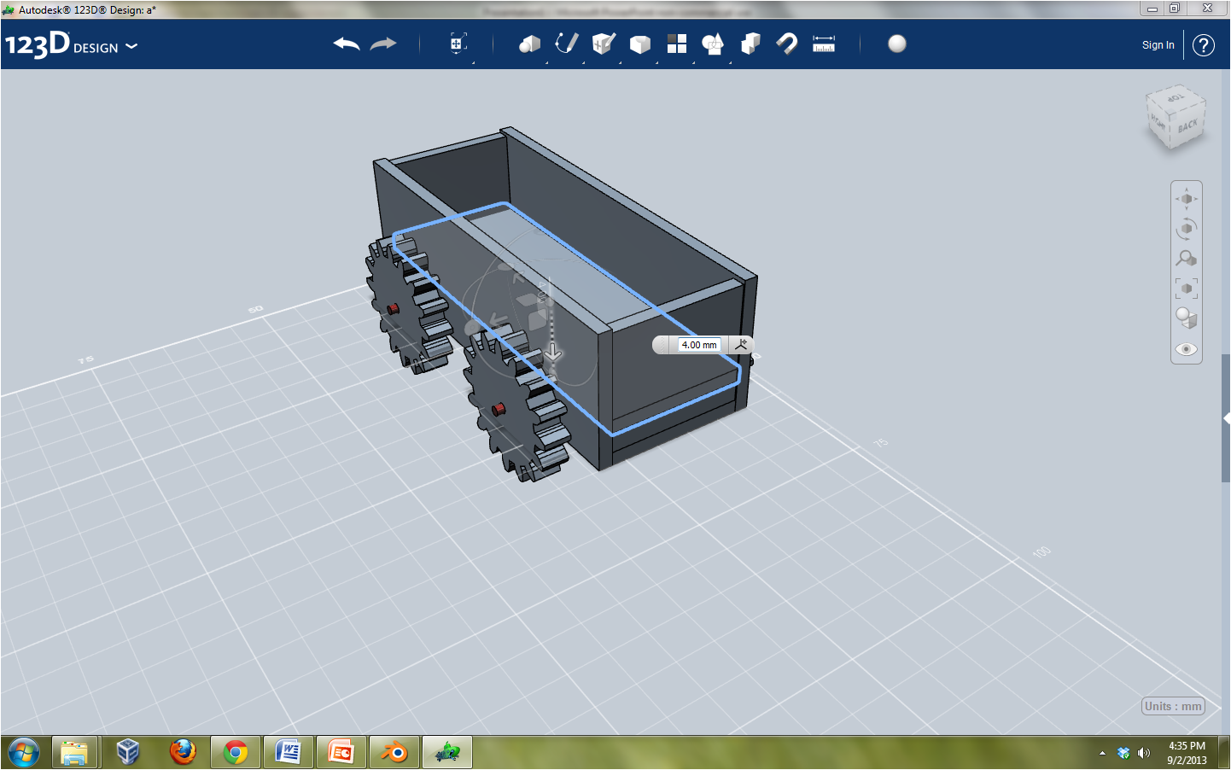Select the Sketch tool

click(x=567, y=44)
